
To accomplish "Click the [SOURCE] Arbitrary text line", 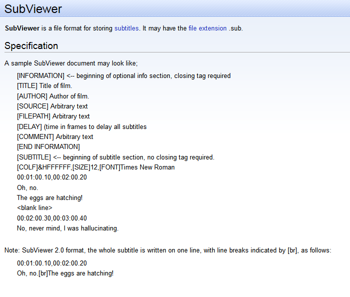I will (52, 106).
